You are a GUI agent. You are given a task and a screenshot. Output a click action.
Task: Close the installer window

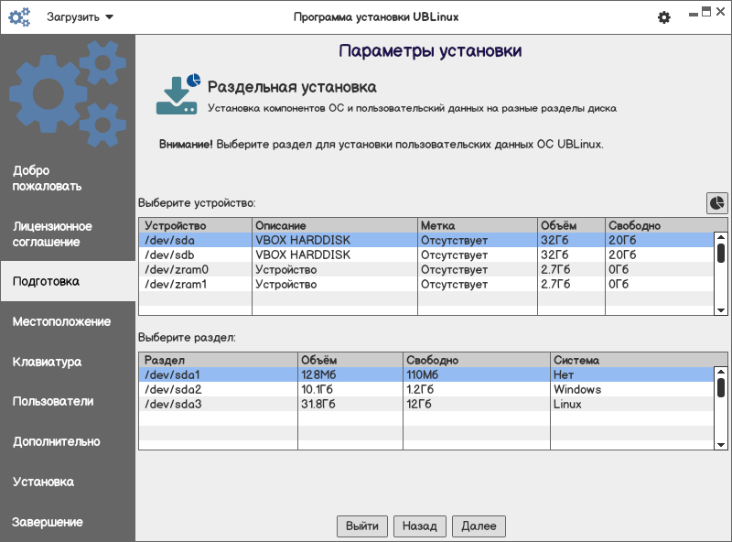pos(720,12)
